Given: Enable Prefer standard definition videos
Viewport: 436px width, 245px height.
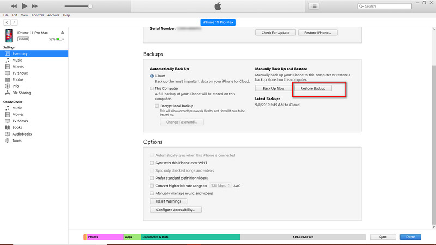Looking at the screenshot, I should coord(152,178).
